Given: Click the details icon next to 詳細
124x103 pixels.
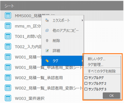Looking at the screenshot, I should tap(47, 51).
